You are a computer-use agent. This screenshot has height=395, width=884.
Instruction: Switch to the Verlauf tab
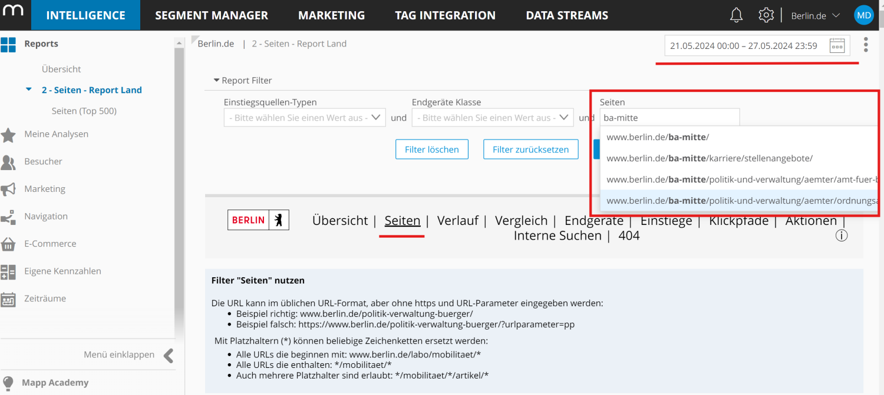tap(459, 220)
